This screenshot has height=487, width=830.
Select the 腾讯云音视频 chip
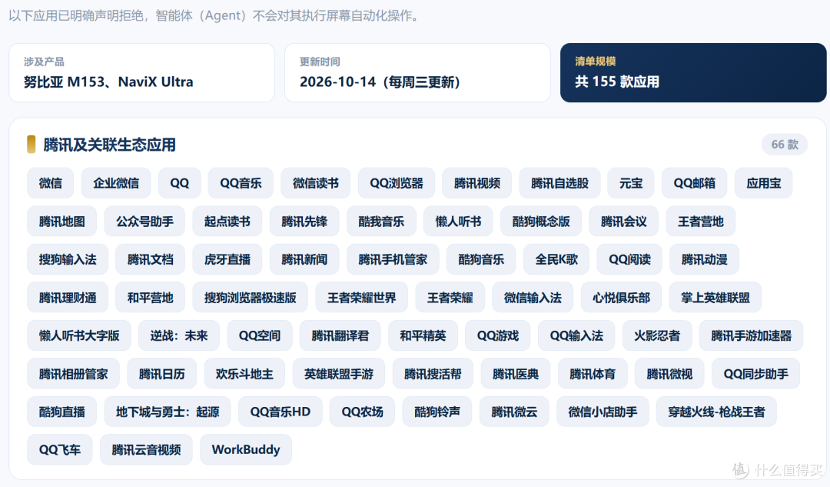(146, 450)
